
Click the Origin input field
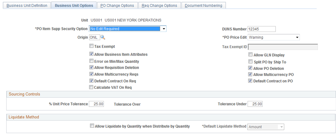point(94,37)
